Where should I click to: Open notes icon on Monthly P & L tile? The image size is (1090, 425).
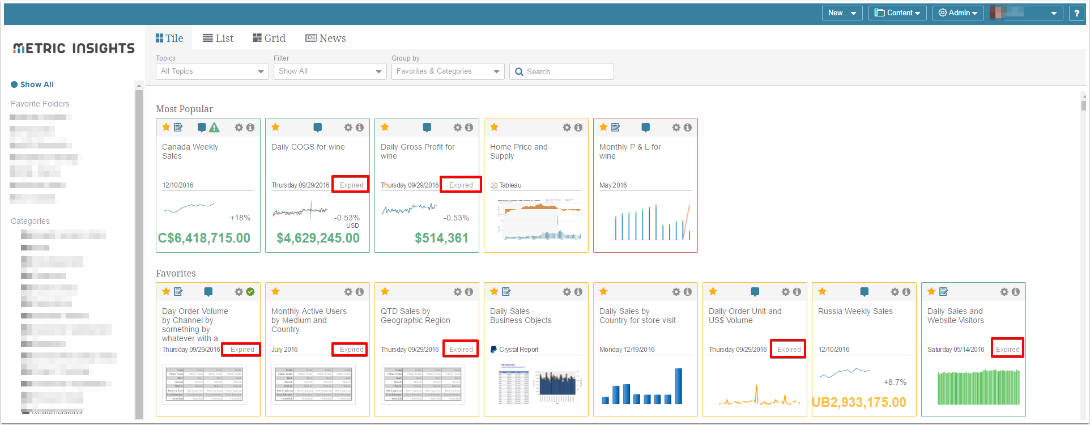(x=616, y=127)
